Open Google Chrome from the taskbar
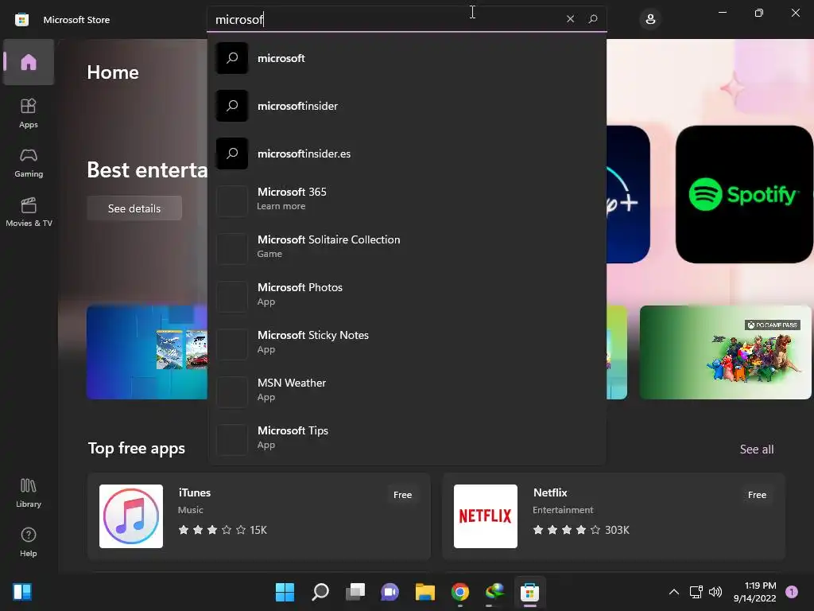814x611 pixels. point(460,592)
